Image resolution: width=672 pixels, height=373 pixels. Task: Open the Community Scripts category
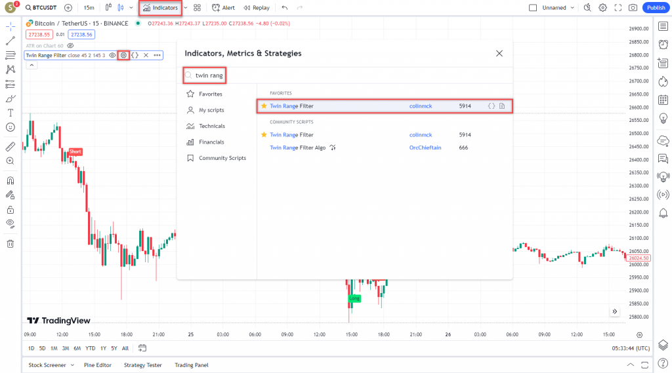tap(222, 158)
